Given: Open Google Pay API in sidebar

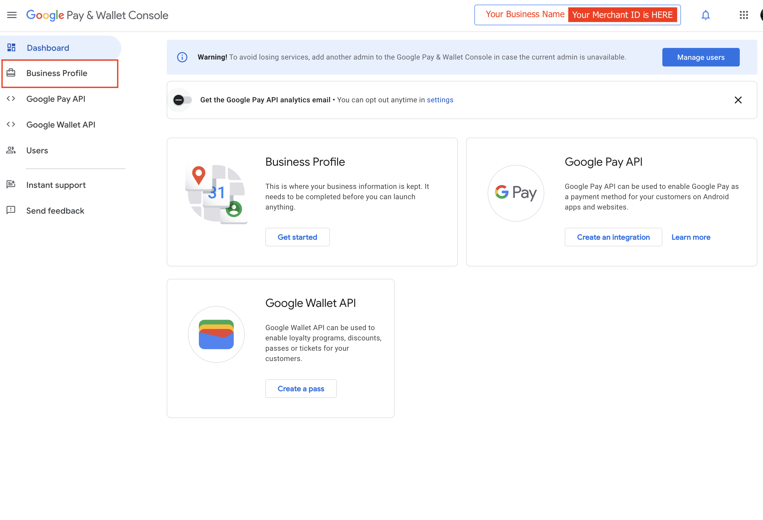Looking at the screenshot, I should coord(56,99).
